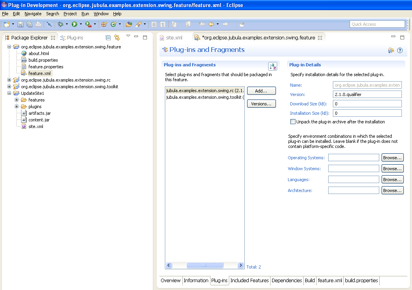Click the Forward navigation arrow icon
This screenshot has width=412, height=290.
point(225,24)
